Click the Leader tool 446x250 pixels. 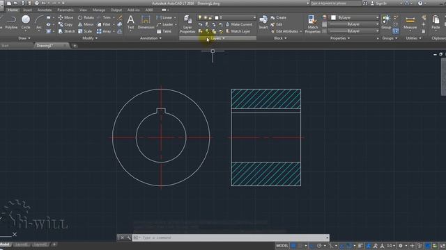[164, 24]
